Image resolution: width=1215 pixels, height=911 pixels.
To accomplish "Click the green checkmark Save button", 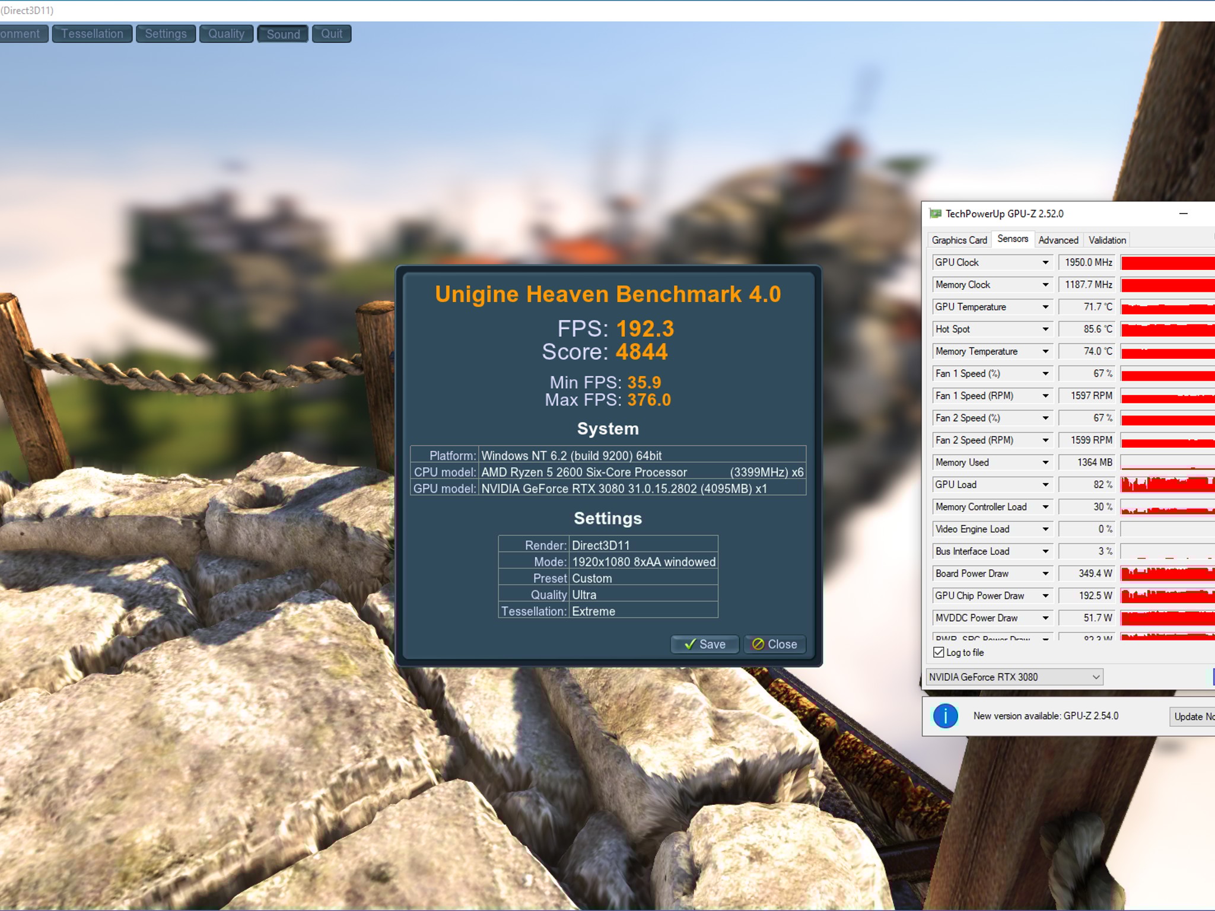I will 704,644.
